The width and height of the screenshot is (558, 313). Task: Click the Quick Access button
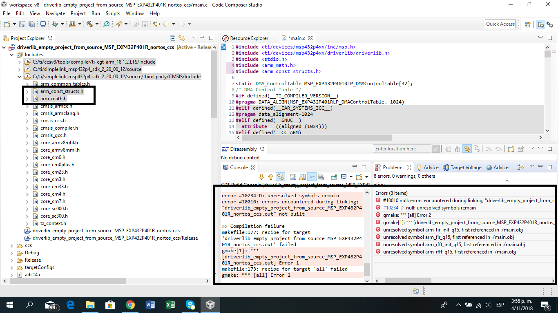tap(500, 24)
